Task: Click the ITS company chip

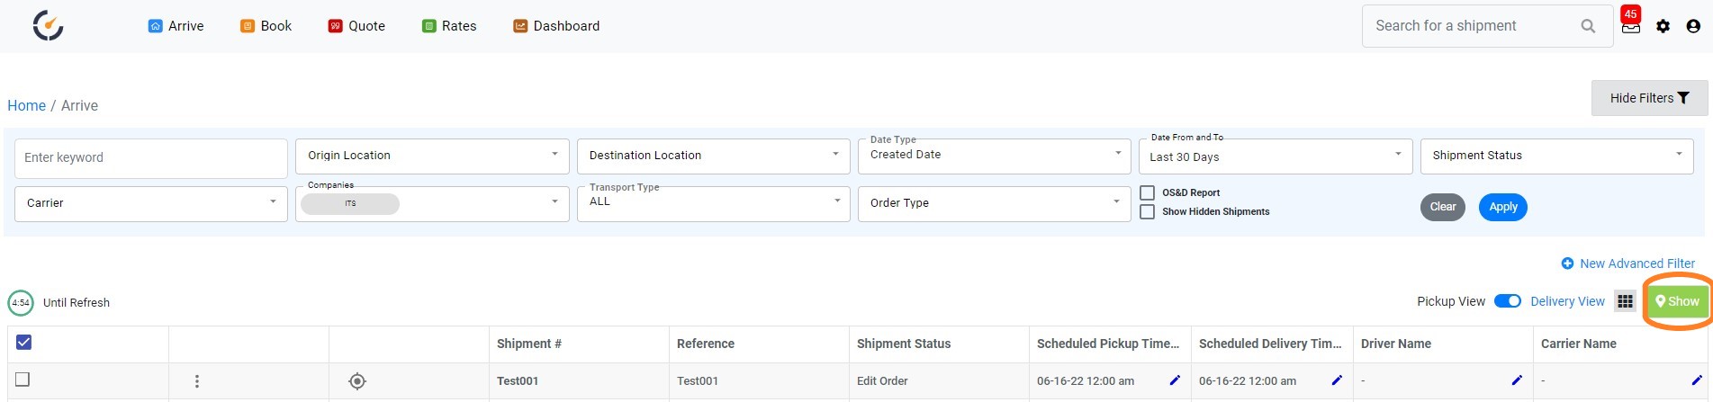Action: (x=350, y=204)
